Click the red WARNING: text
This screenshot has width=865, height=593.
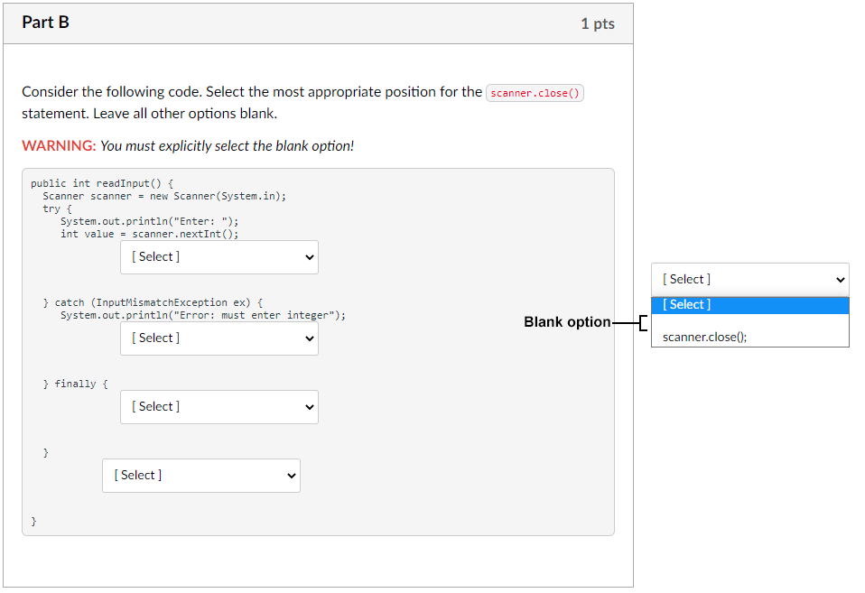pyautogui.click(x=59, y=145)
